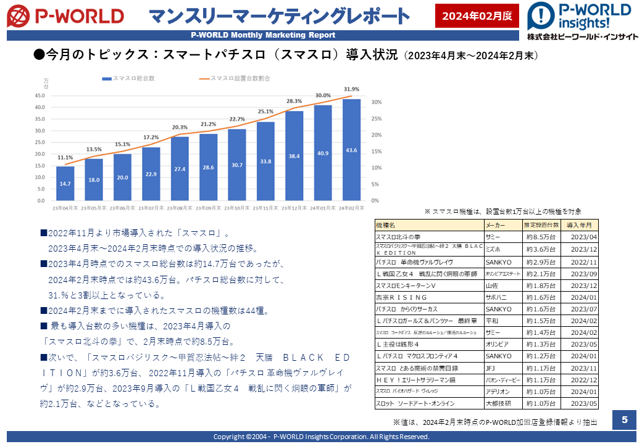Click the 25.1% data label
642x444 pixels.
coord(265,111)
